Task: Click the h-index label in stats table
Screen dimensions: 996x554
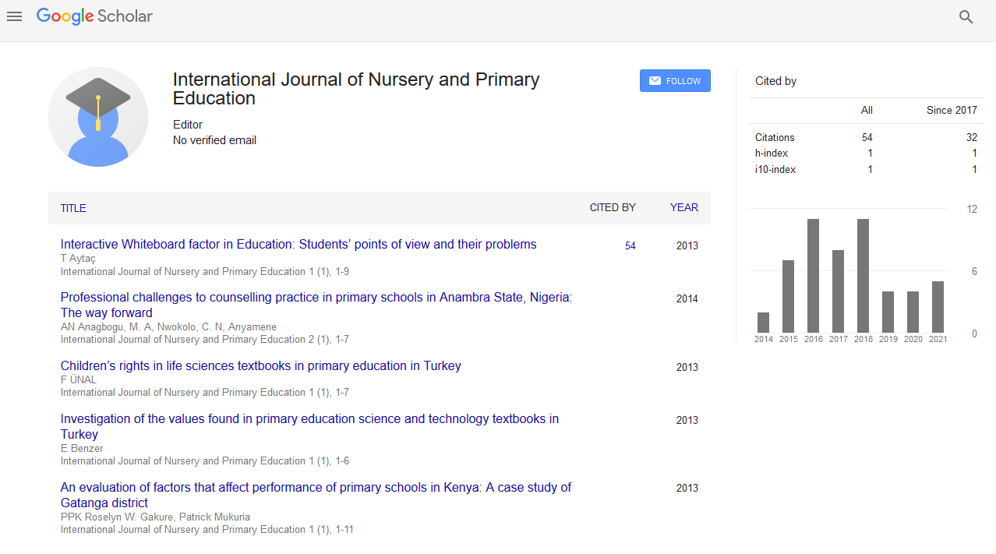Action: pos(772,153)
